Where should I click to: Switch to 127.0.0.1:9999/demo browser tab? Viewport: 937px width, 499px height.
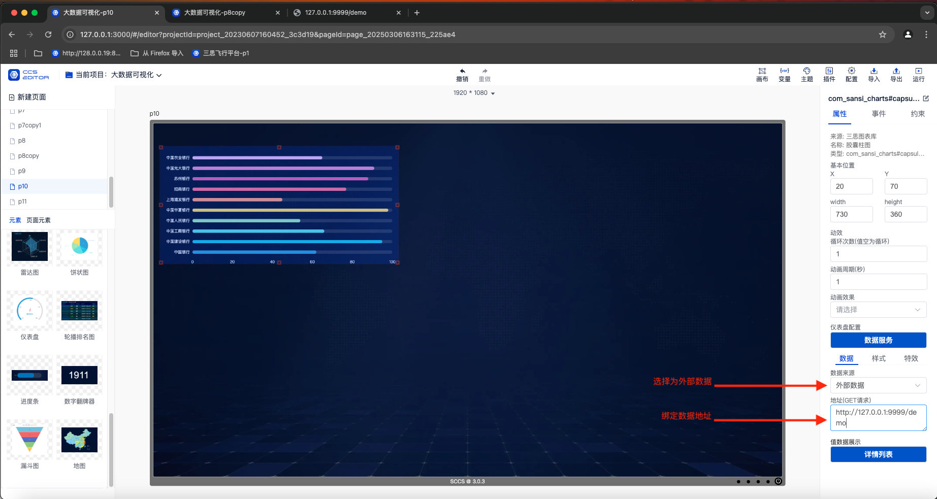coord(347,13)
